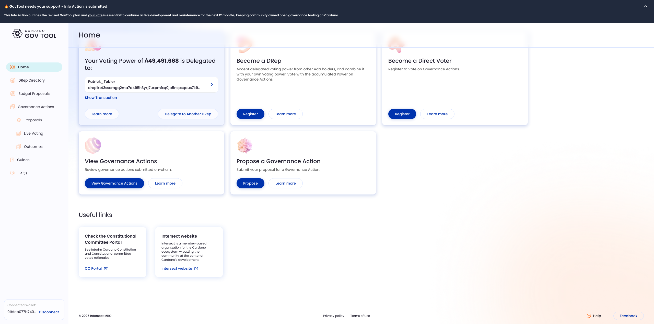Open the Feedback button
The image size is (654, 324).
pyautogui.click(x=628, y=316)
